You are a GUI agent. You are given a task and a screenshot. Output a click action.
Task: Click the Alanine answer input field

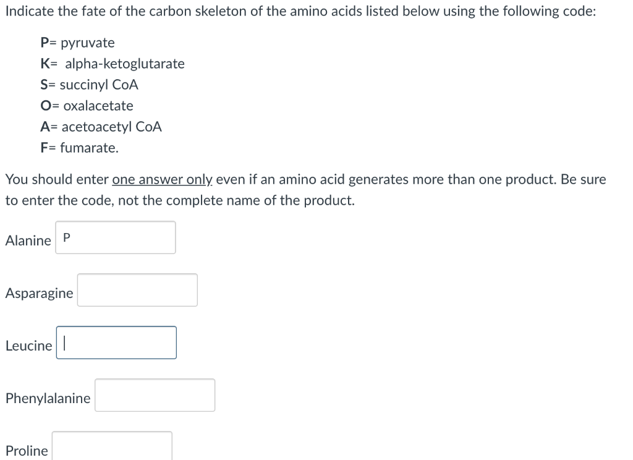click(x=116, y=237)
